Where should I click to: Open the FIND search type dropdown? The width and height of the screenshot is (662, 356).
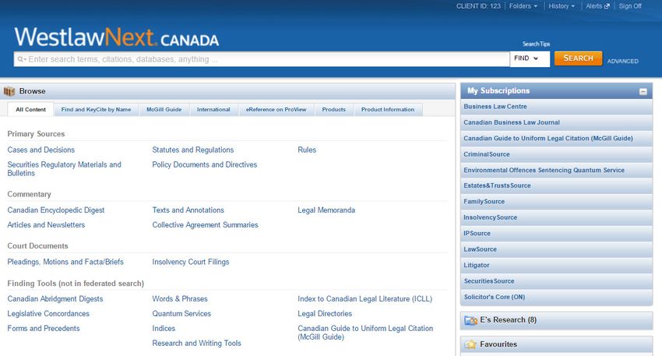530,58
